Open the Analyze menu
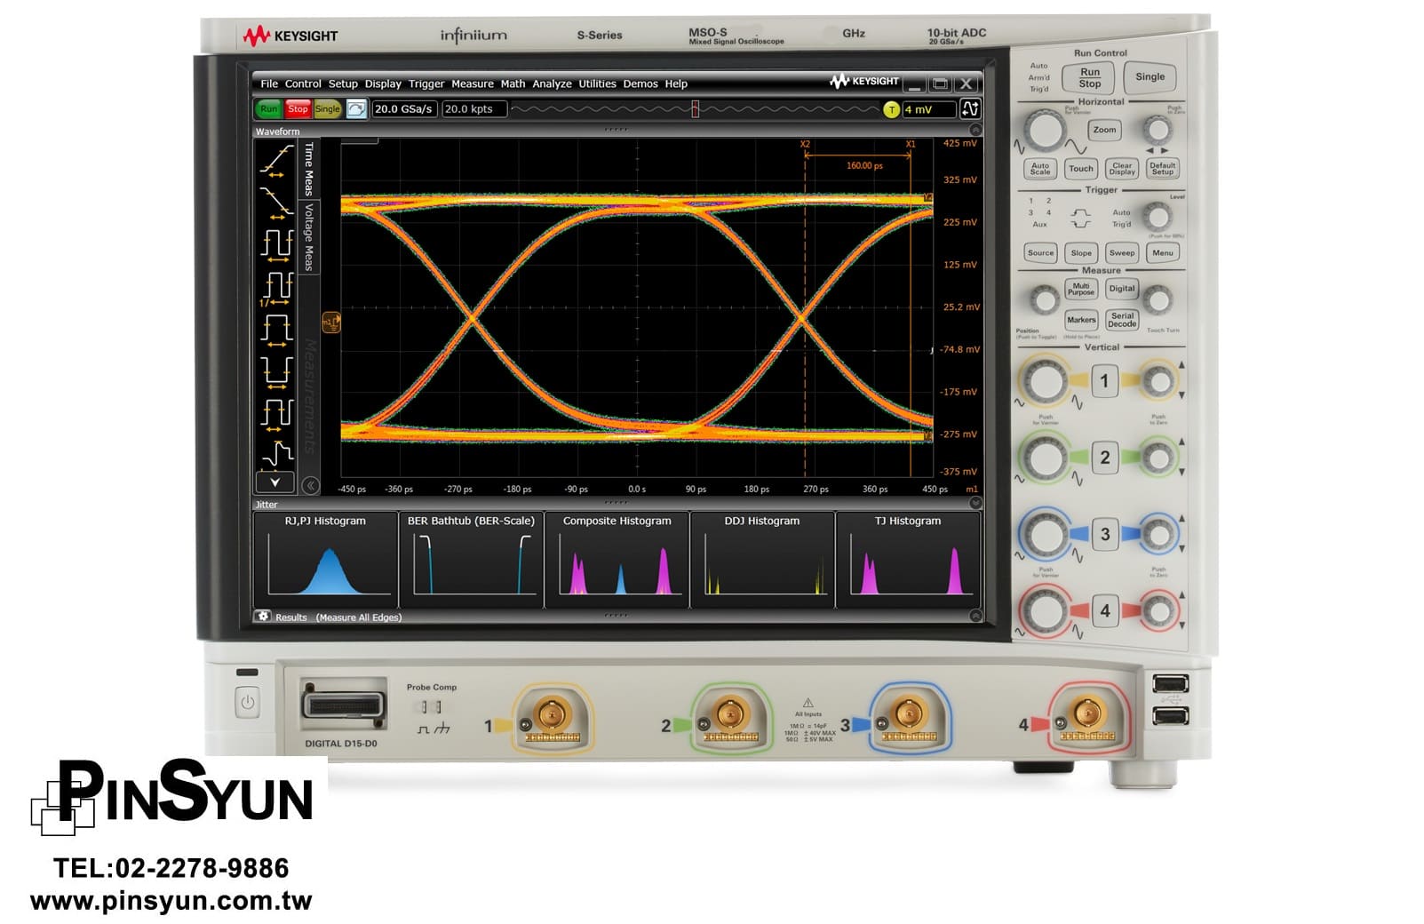This screenshot has height=924, width=1424. pyautogui.click(x=552, y=84)
